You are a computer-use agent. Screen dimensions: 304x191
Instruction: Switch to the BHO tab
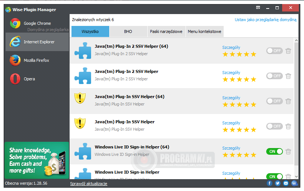[128, 31]
